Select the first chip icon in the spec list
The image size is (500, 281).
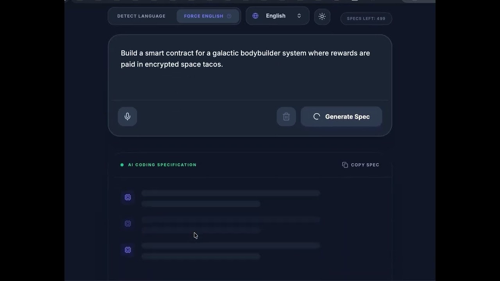128,197
